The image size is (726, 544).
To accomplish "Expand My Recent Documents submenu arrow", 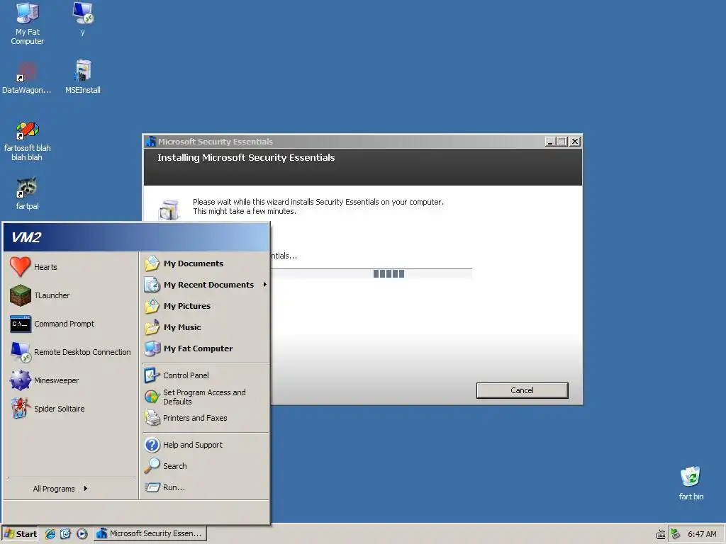I will pyautogui.click(x=265, y=285).
